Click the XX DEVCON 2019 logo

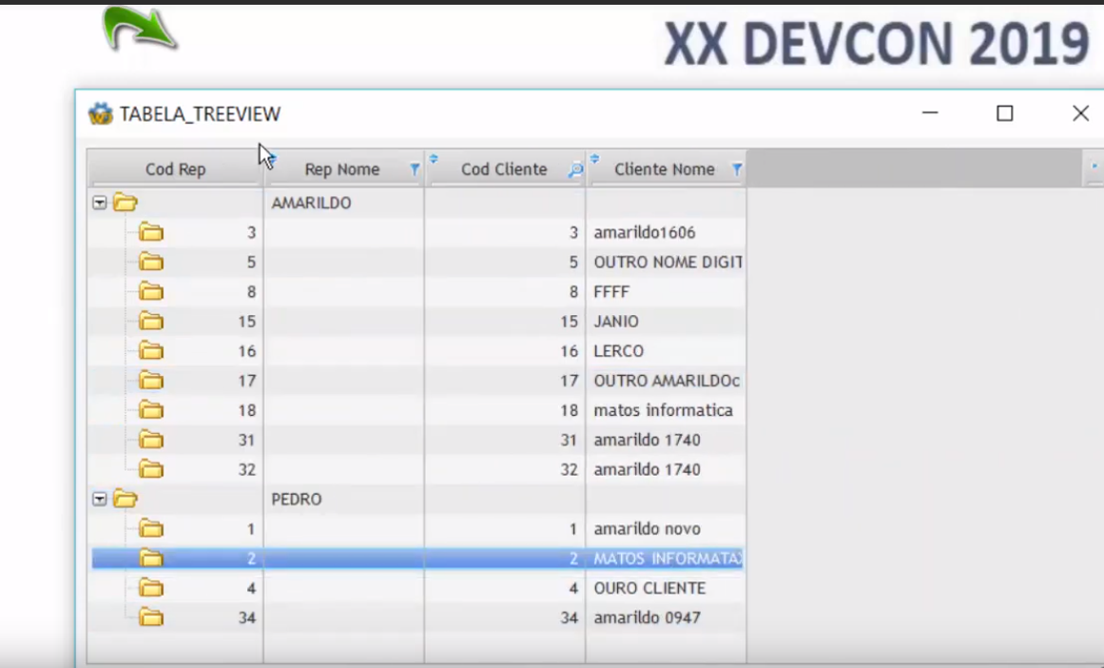point(875,44)
